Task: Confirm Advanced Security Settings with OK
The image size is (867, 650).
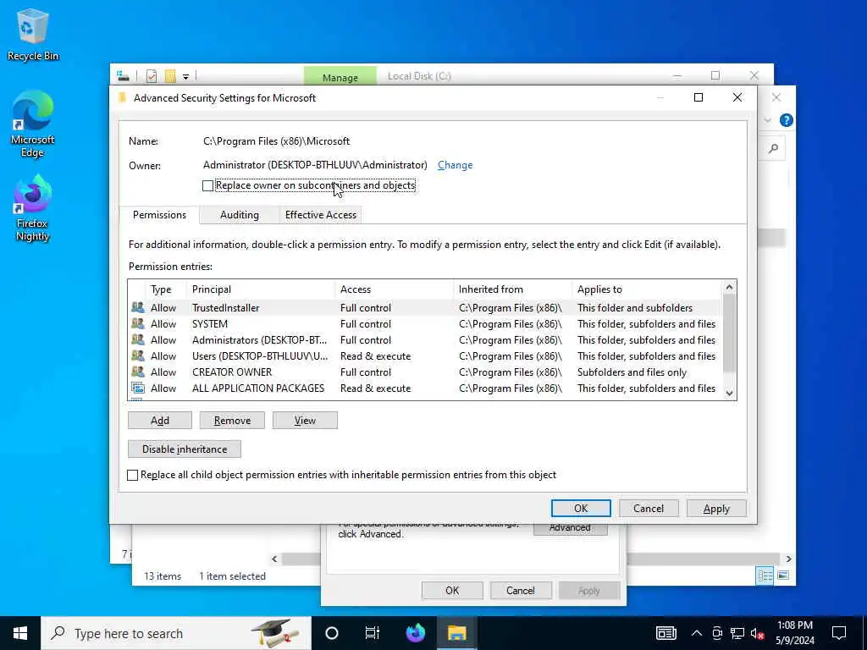Action: (x=581, y=508)
